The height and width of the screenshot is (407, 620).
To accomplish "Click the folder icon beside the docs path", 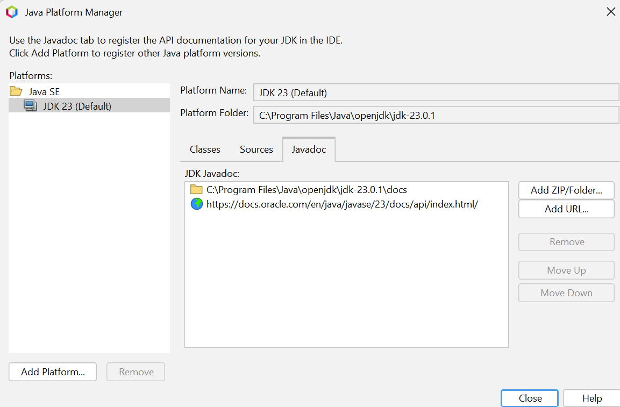I will tap(196, 190).
